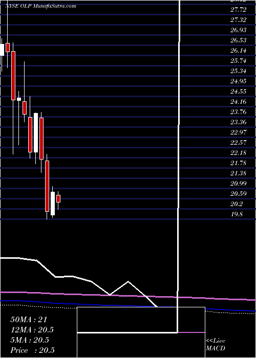Image resolution: width=256 pixels, height=358 pixels.
Task: Select the tall red candlestick falling to 20.2
Action: click(x=47, y=186)
